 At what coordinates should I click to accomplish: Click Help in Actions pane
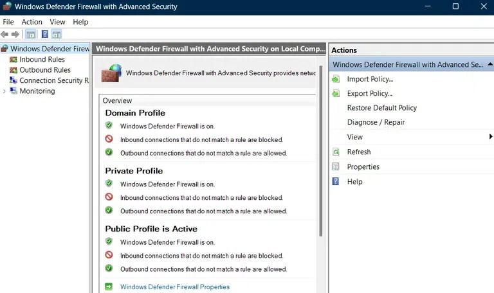(x=355, y=182)
